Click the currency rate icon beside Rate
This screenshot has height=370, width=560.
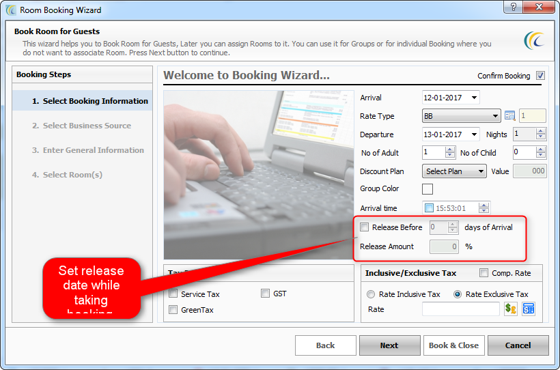click(511, 309)
